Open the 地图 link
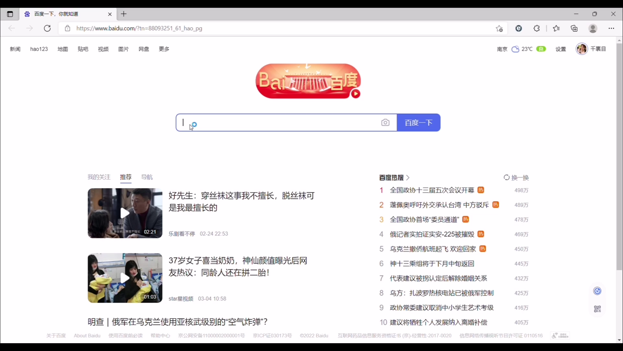 click(x=63, y=49)
